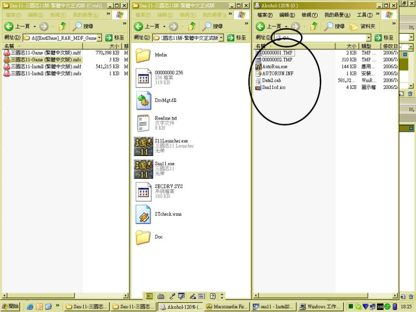Open 檔案(F) menu in Alcohol-120% window
The height and width of the screenshot is (312, 416).
tap(265, 15)
